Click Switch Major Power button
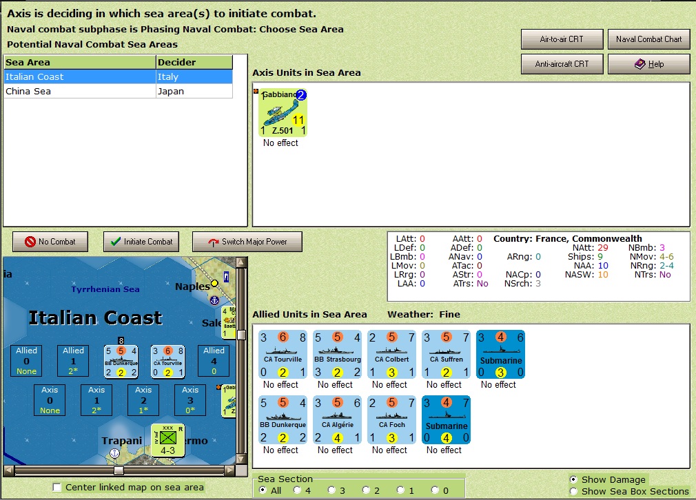This screenshot has width=696, height=500. [x=247, y=242]
